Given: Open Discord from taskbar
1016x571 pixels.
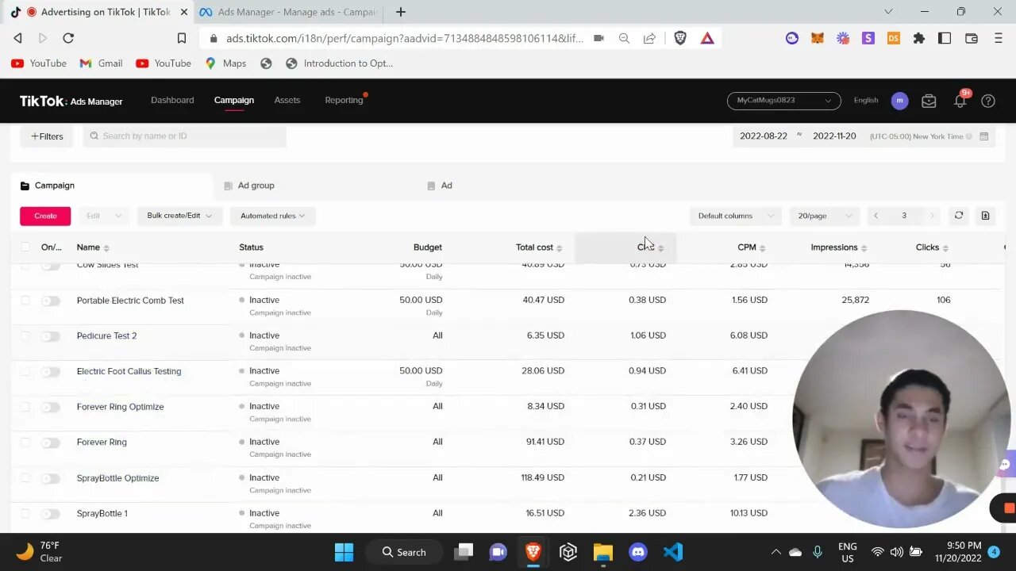Looking at the screenshot, I should click(638, 552).
